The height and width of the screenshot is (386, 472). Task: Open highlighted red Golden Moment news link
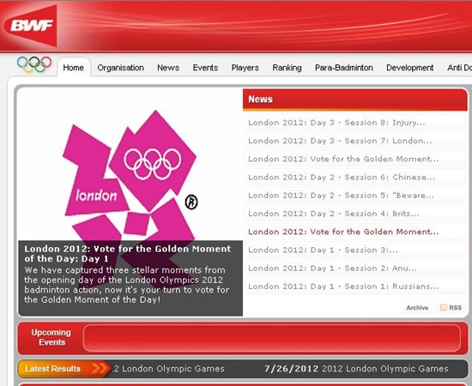point(343,232)
